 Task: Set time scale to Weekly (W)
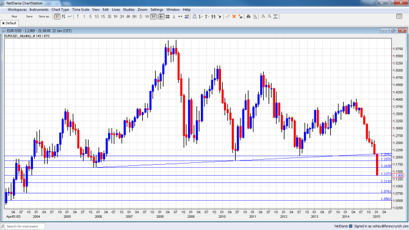coord(147,16)
